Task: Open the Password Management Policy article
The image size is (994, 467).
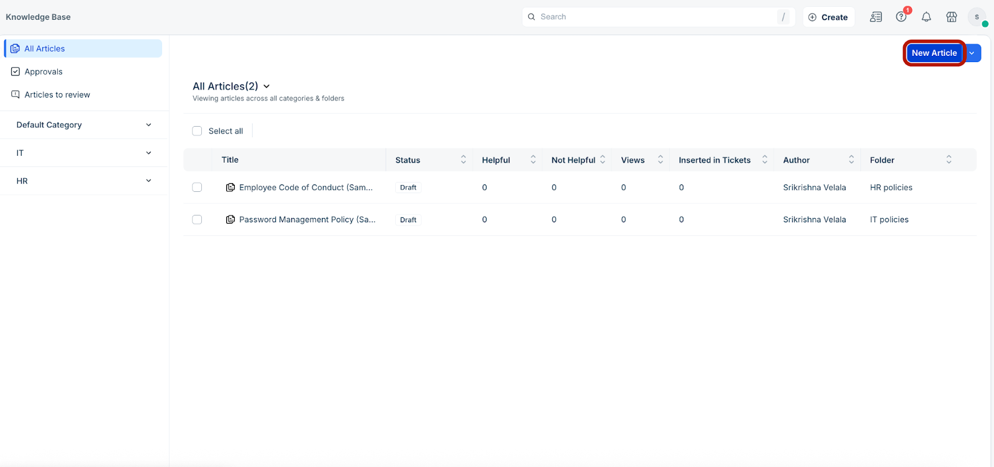Action: coord(307,220)
